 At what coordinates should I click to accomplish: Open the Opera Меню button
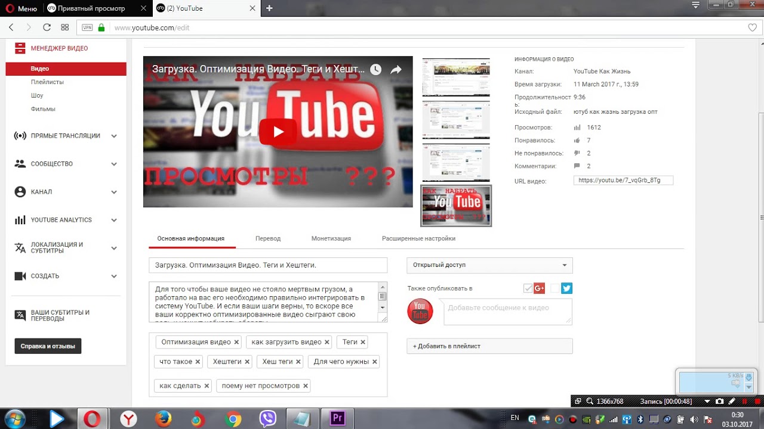point(21,8)
